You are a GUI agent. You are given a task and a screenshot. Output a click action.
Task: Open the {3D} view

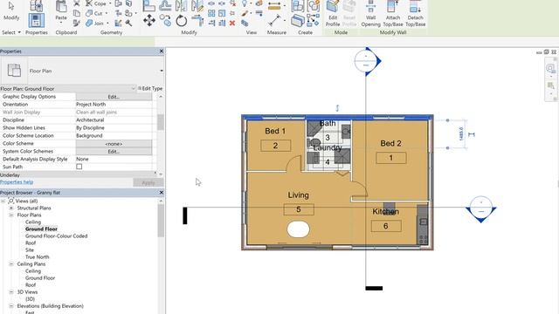click(30, 299)
